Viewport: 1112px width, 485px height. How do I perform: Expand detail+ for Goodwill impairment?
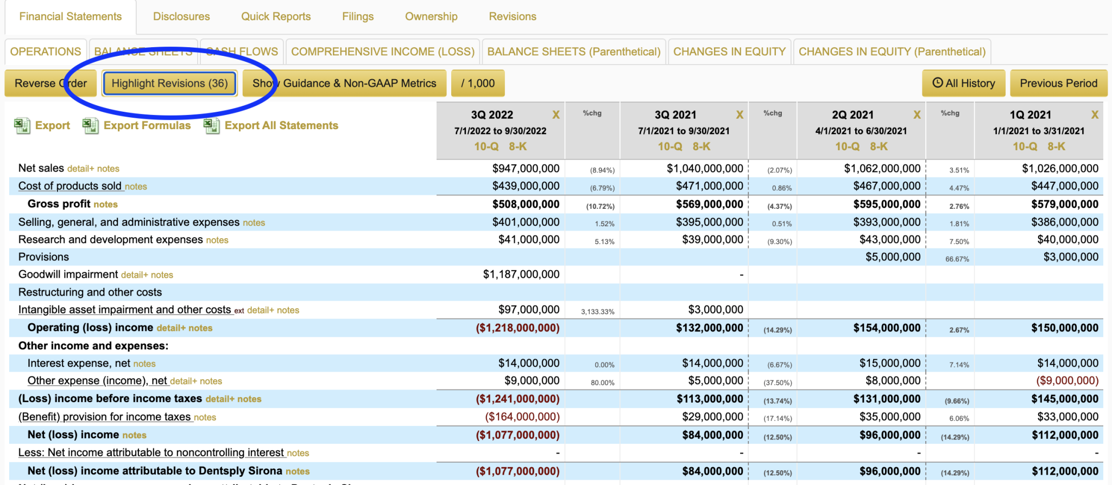[x=134, y=275]
